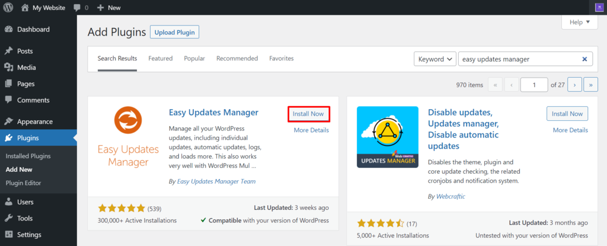Open the New content menu in admin bar
607x246 pixels.
(108, 8)
